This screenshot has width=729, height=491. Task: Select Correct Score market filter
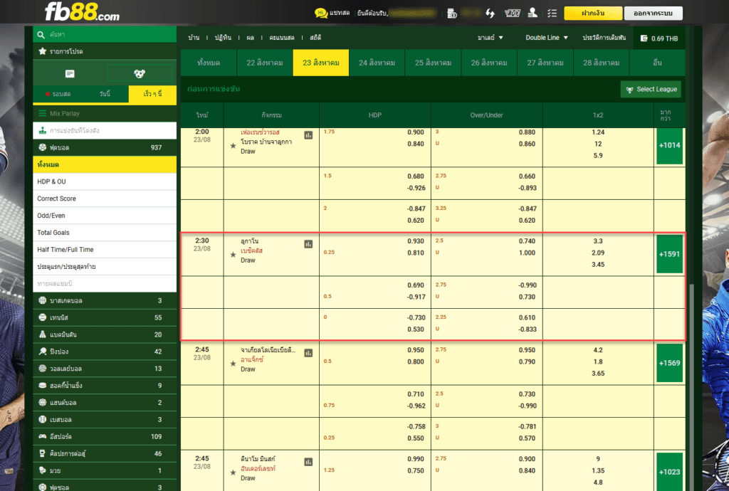(105, 199)
